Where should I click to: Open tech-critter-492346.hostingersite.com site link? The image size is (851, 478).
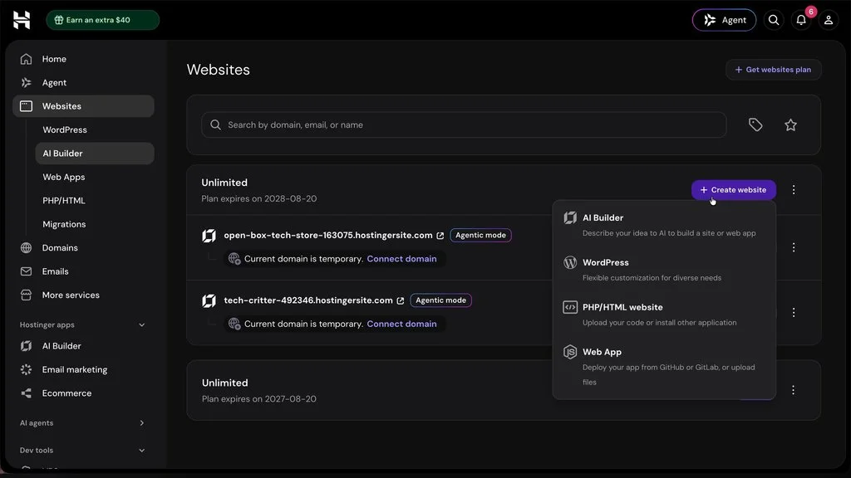click(x=308, y=300)
